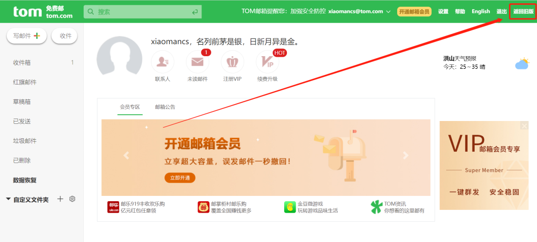This screenshot has height=242, width=537.
Task: Click the search magnifier icon
Action: [x=91, y=12]
